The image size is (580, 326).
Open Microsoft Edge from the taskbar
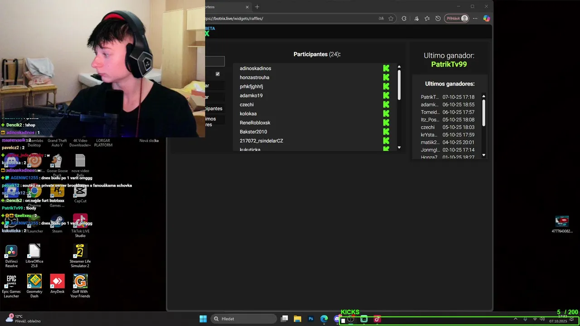324,319
